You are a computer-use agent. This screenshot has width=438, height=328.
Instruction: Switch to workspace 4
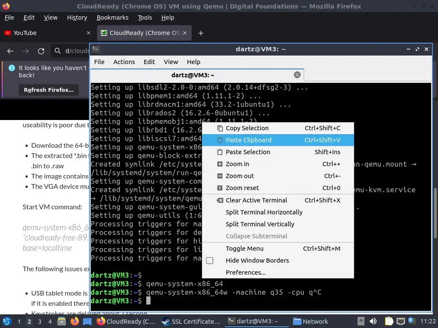coord(50,321)
